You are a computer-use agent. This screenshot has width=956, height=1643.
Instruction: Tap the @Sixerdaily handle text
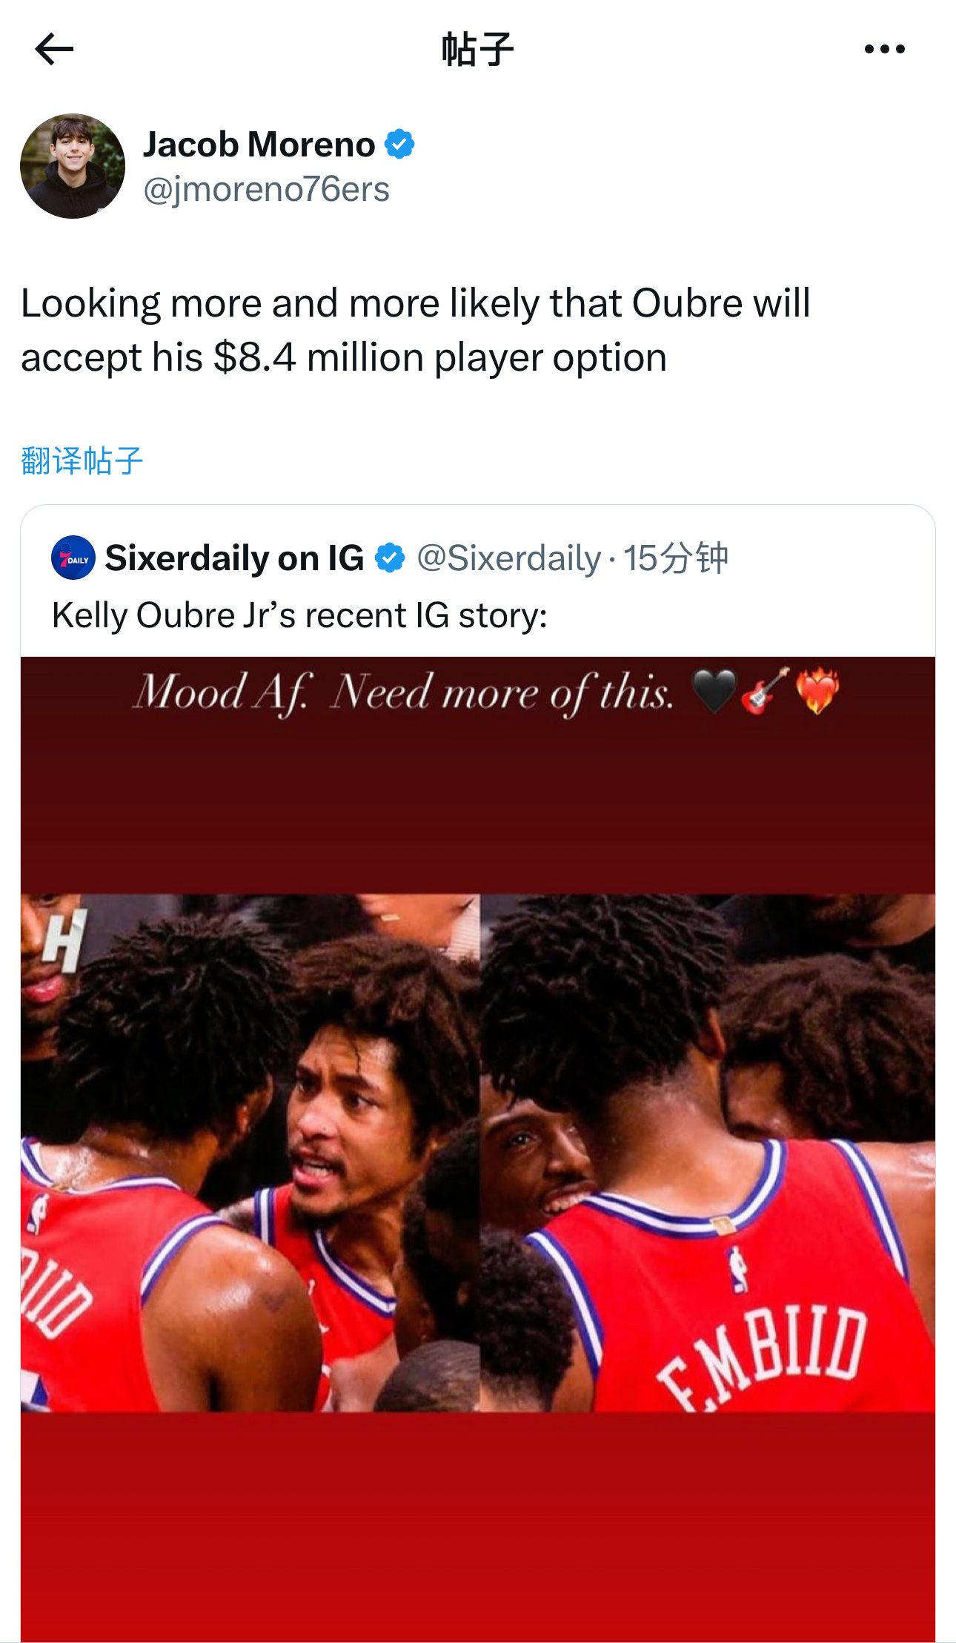509,558
